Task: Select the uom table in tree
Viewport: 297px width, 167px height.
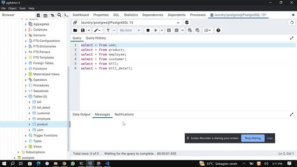Action: click(x=40, y=130)
